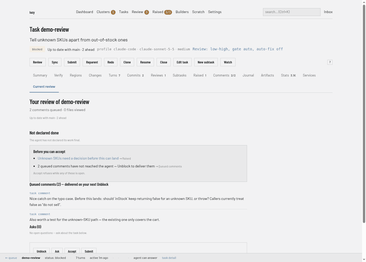Select the Current review tab
366x262 pixels.
coord(44,87)
